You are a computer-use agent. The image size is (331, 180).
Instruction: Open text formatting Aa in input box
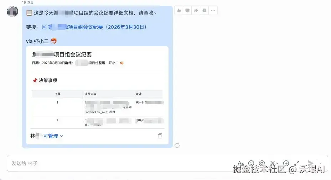(x=241, y=163)
